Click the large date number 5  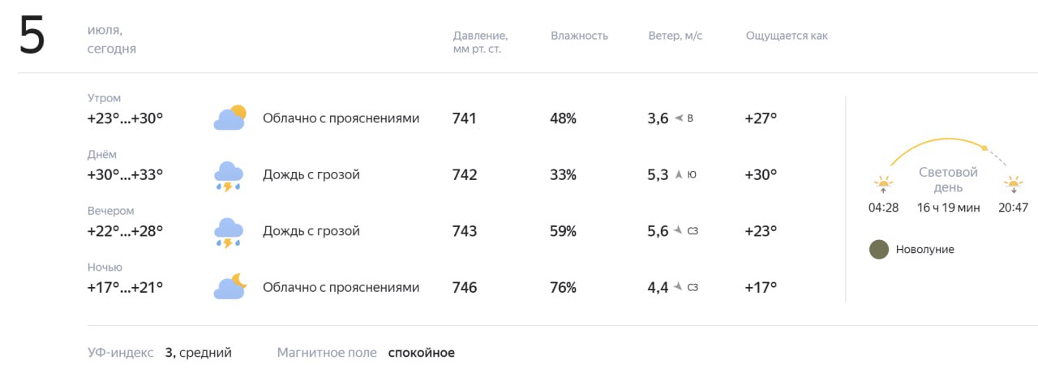click(32, 39)
